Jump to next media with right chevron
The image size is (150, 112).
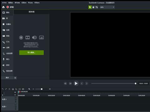[87, 83]
